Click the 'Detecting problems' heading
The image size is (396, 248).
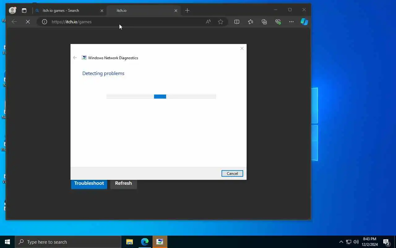103,73
